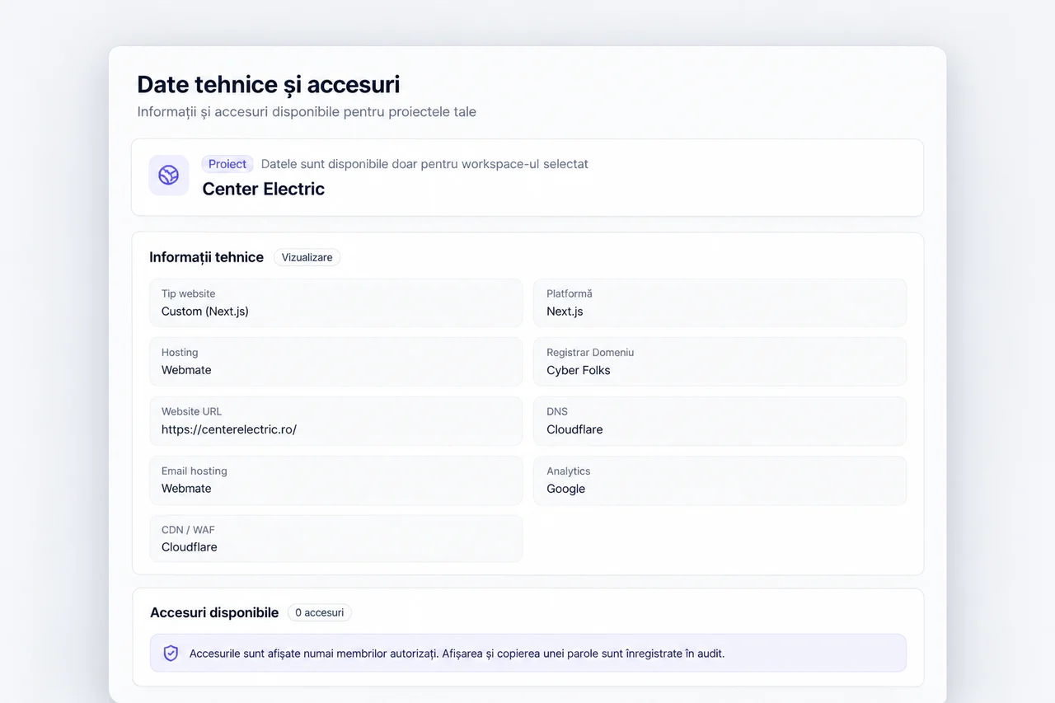Click the Informații tehnice section title

pos(207,257)
